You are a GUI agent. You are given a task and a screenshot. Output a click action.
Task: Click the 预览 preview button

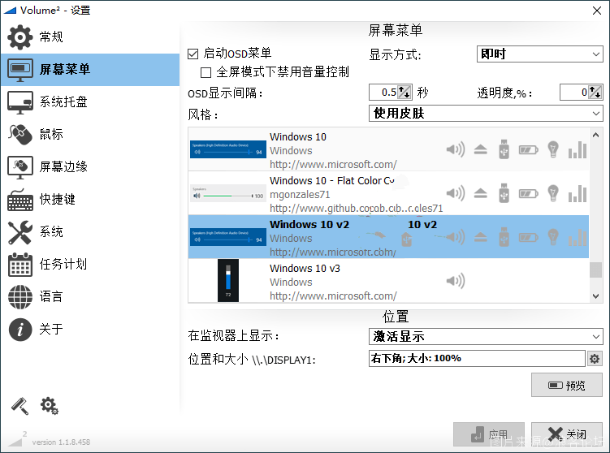[567, 386]
